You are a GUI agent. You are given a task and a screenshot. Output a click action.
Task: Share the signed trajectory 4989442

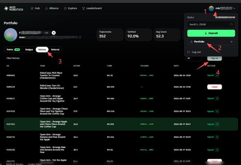[217, 75]
